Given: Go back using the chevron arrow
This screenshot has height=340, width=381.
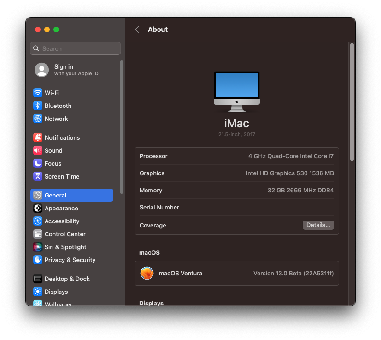Looking at the screenshot, I should coord(137,30).
